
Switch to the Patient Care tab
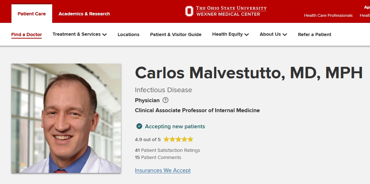32,14
